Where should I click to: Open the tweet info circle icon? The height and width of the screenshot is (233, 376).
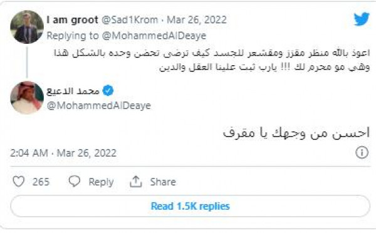[x=362, y=152]
